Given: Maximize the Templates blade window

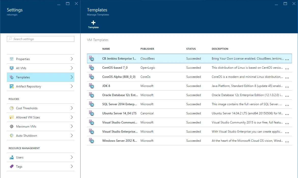Looking at the screenshot, I should tap(285, 3).
